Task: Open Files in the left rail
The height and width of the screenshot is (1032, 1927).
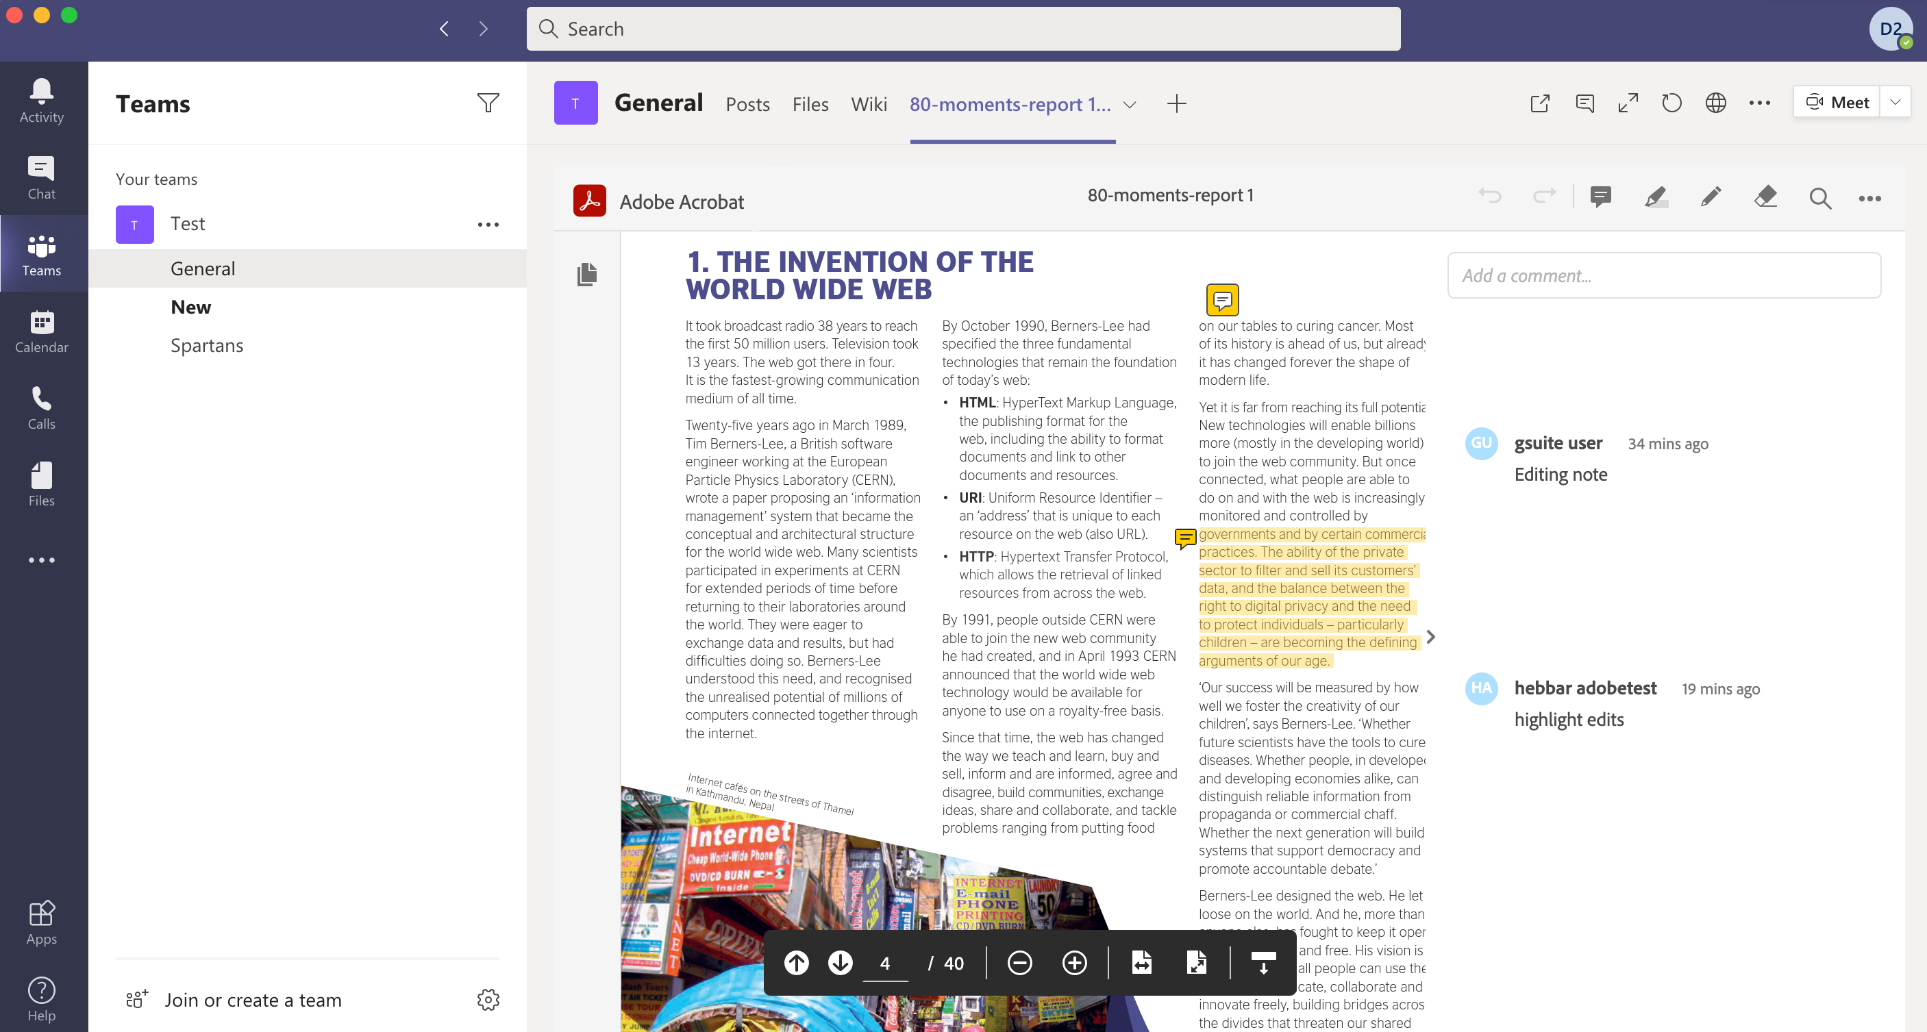Action: click(x=41, y=484)
